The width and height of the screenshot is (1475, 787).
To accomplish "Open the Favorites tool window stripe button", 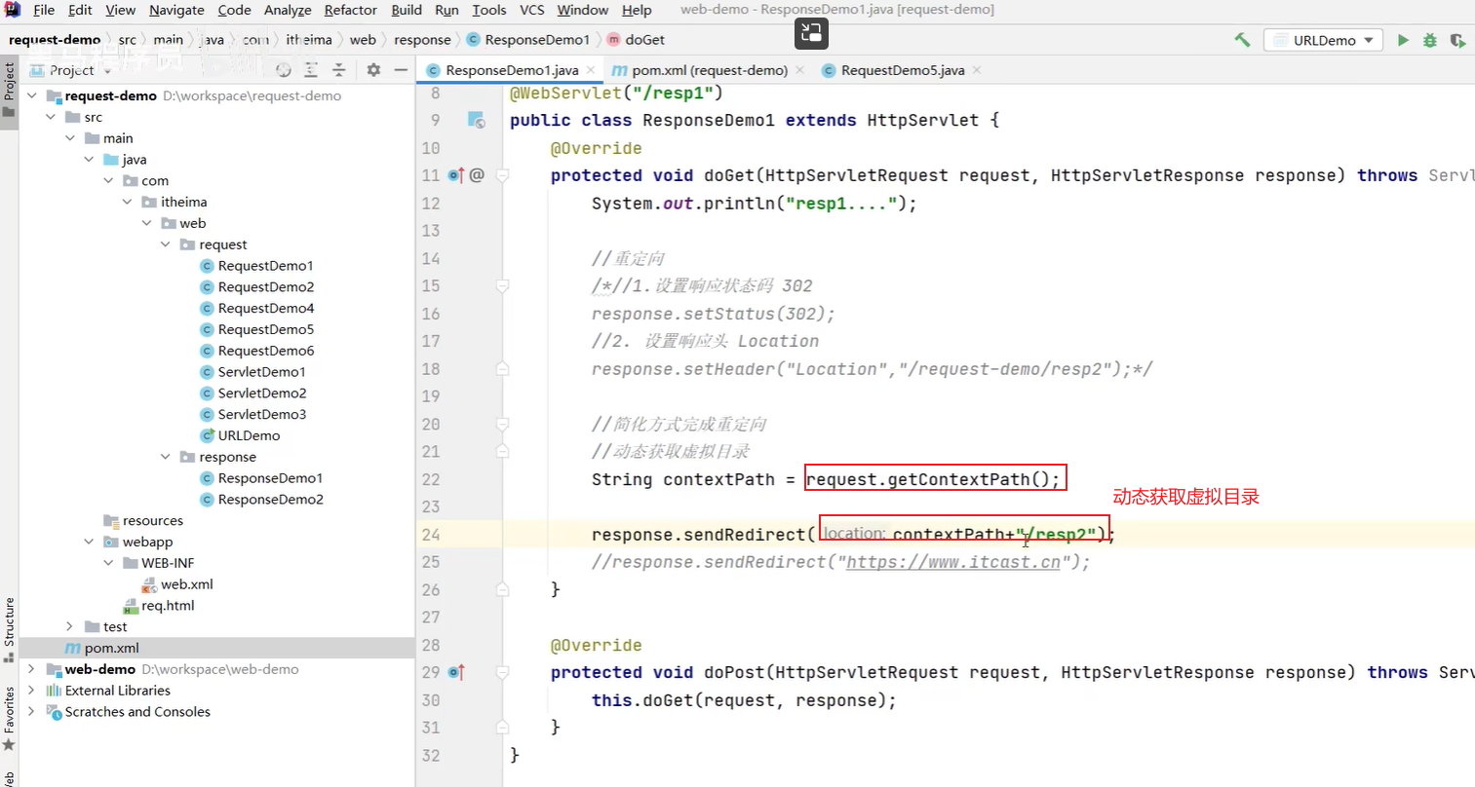I will [9, 718].
